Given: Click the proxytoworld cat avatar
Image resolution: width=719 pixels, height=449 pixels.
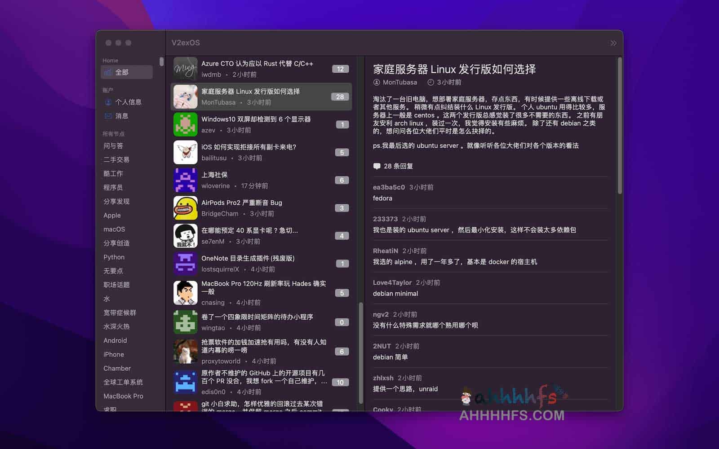Looking at the screenshot, I should pyautogui.click(x=186, y=351).
